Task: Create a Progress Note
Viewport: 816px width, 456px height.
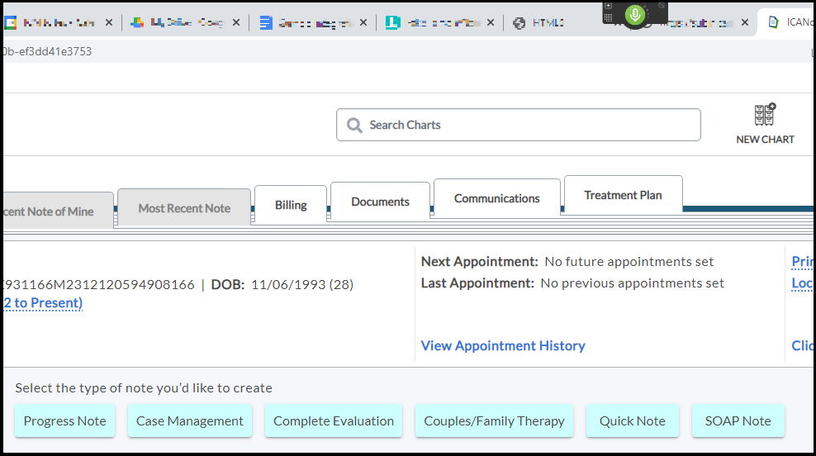Action: tap(65, 420)
